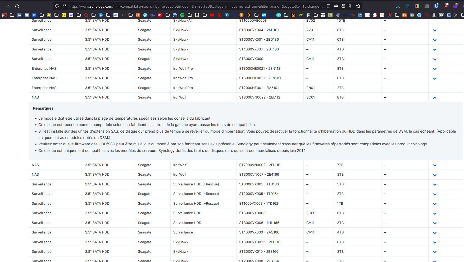Image resolution: width=464 pixels, height=262 pixels.
Task: Expand details for ST8000NE0021 - 2EN112
Action: coord(435,69)
